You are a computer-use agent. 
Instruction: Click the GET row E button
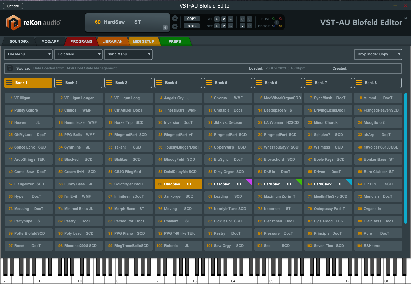click(x=217, y=19)
